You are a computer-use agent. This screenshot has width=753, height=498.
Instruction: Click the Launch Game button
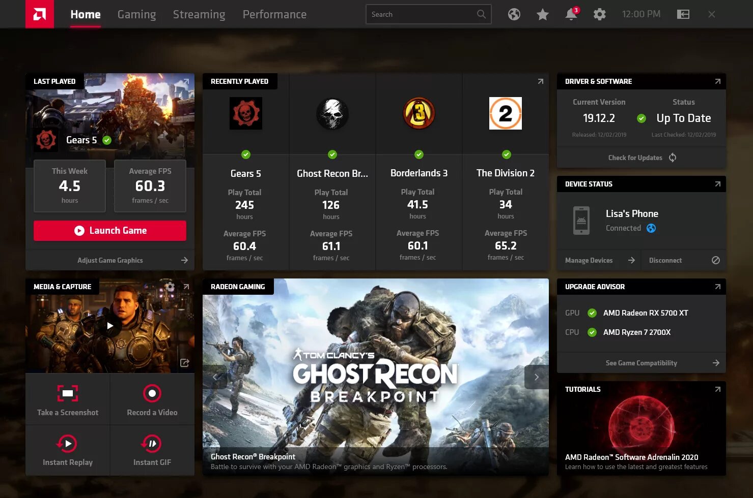click(x=110, y=231)
